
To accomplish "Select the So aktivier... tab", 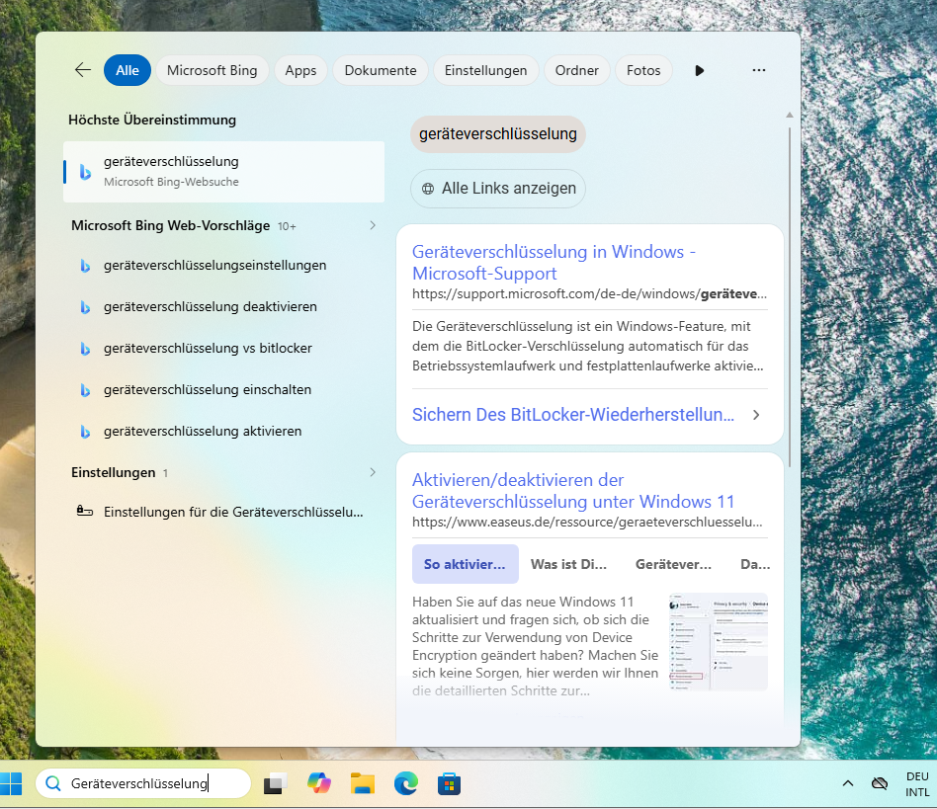I will pos(465,564).
